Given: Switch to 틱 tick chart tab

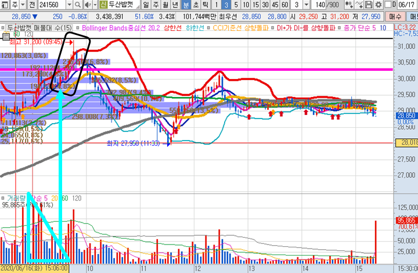Looking at the screenshot, I should point(205,5).
